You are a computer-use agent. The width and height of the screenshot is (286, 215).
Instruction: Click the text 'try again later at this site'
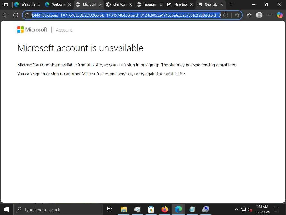(163, 74)
